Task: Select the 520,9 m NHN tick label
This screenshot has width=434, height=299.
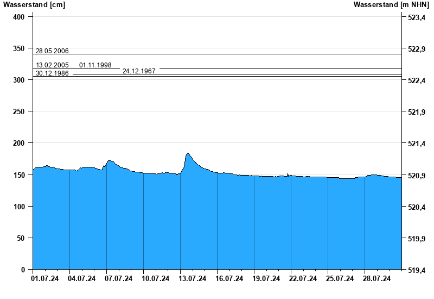Action: [416, 176]
